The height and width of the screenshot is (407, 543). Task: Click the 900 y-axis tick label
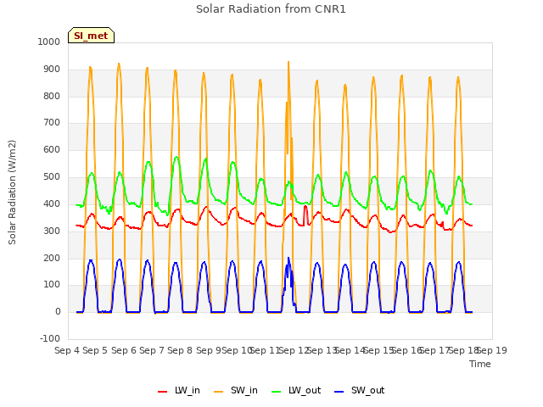click(52, 70)
